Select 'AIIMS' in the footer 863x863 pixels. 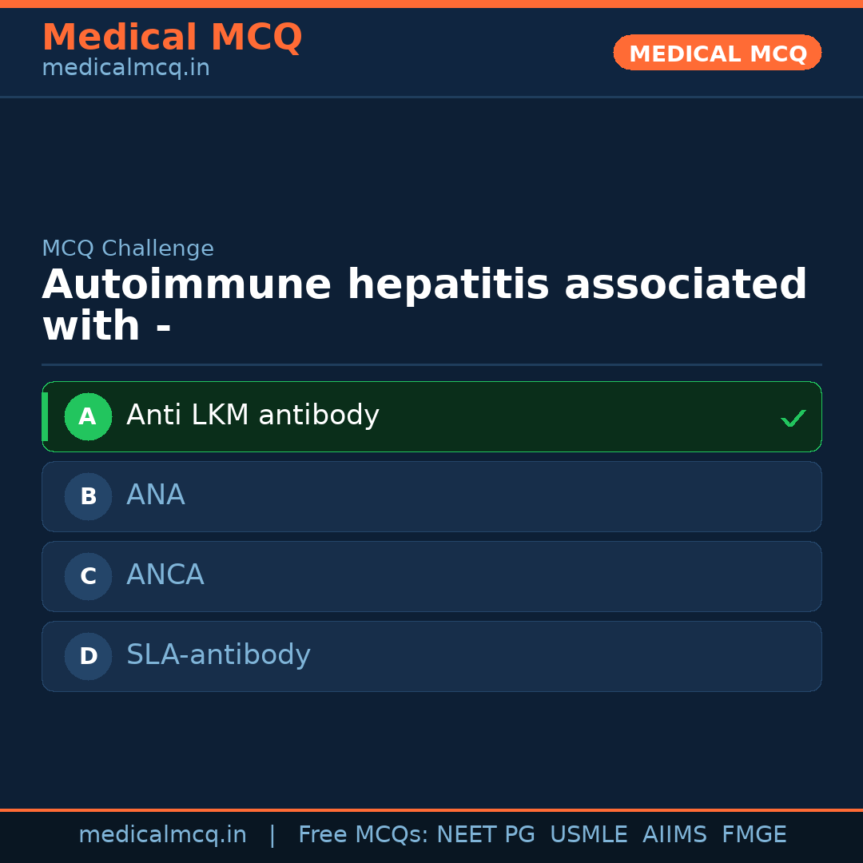[x=674, y=835]
